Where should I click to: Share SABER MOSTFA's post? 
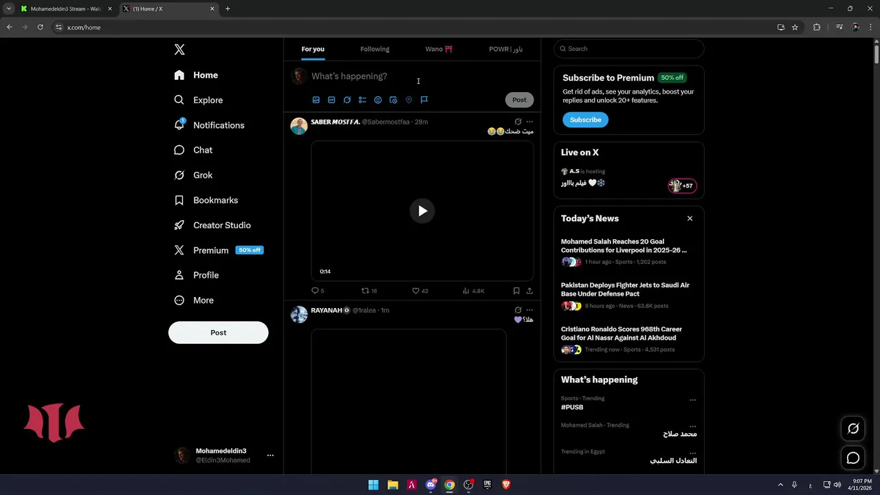point(529,291)
